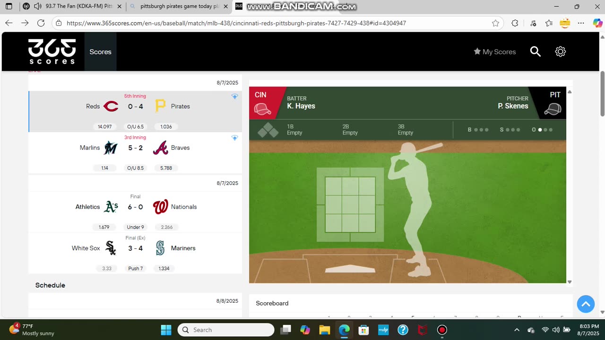
Task: Click the Schedule section heading
Action: pos(50,285)
